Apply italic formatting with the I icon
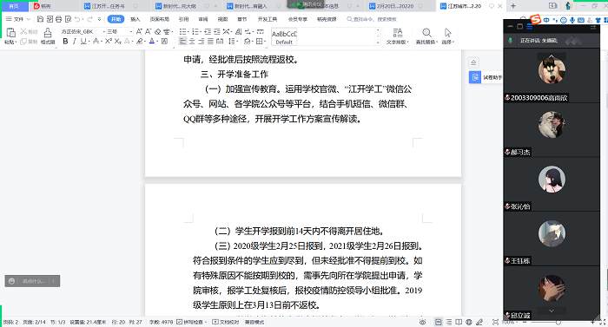The width and height of the screenshot is (608, 327). pos(74,41)
